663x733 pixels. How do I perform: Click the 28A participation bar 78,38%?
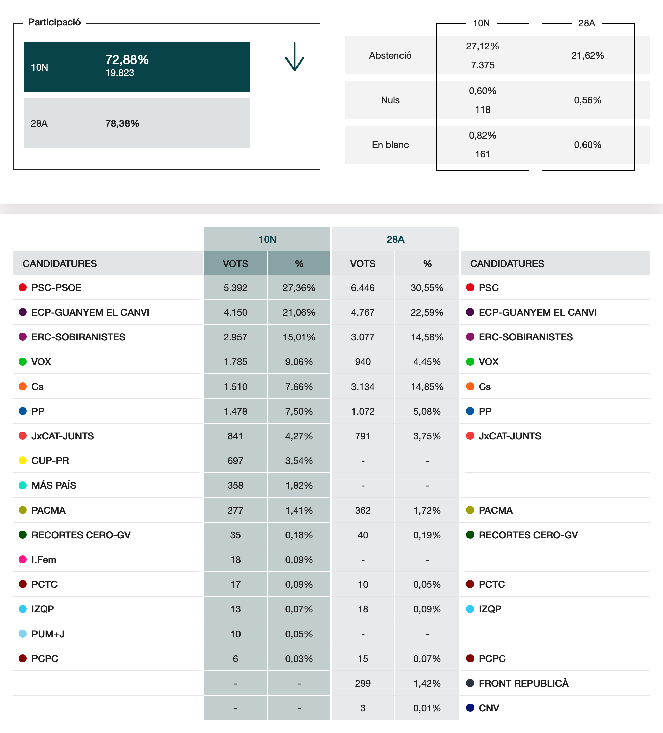(x=136, y=123)
